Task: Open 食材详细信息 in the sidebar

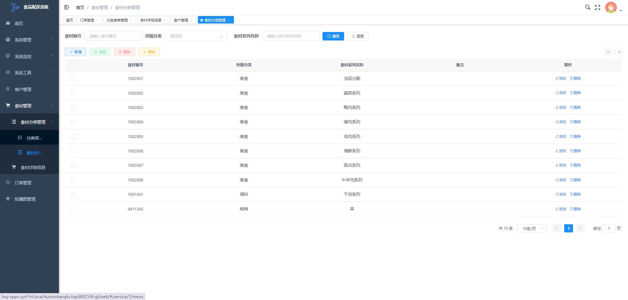Action: (29, 167)
